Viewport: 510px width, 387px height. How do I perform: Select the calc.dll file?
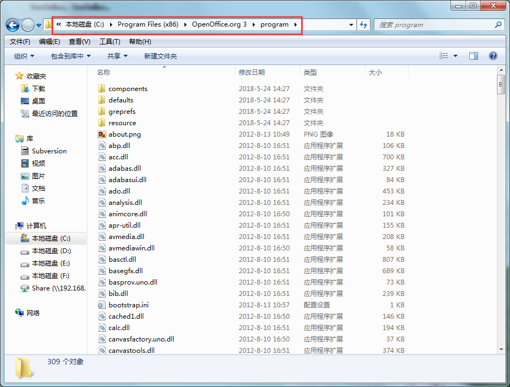(119, 327)
